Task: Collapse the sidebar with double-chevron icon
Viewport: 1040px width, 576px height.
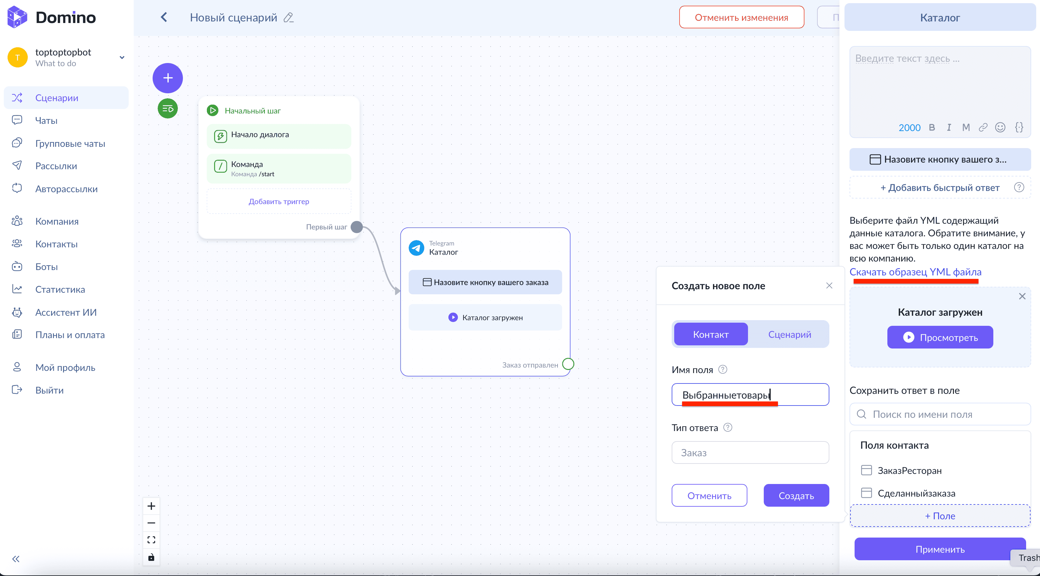Action: tap(16, 559)
